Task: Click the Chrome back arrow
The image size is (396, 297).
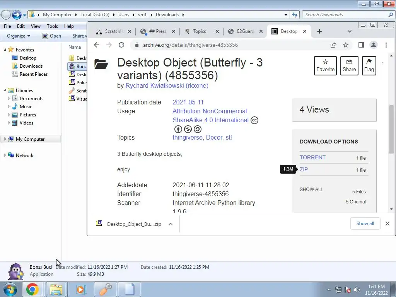Action: 96,45
